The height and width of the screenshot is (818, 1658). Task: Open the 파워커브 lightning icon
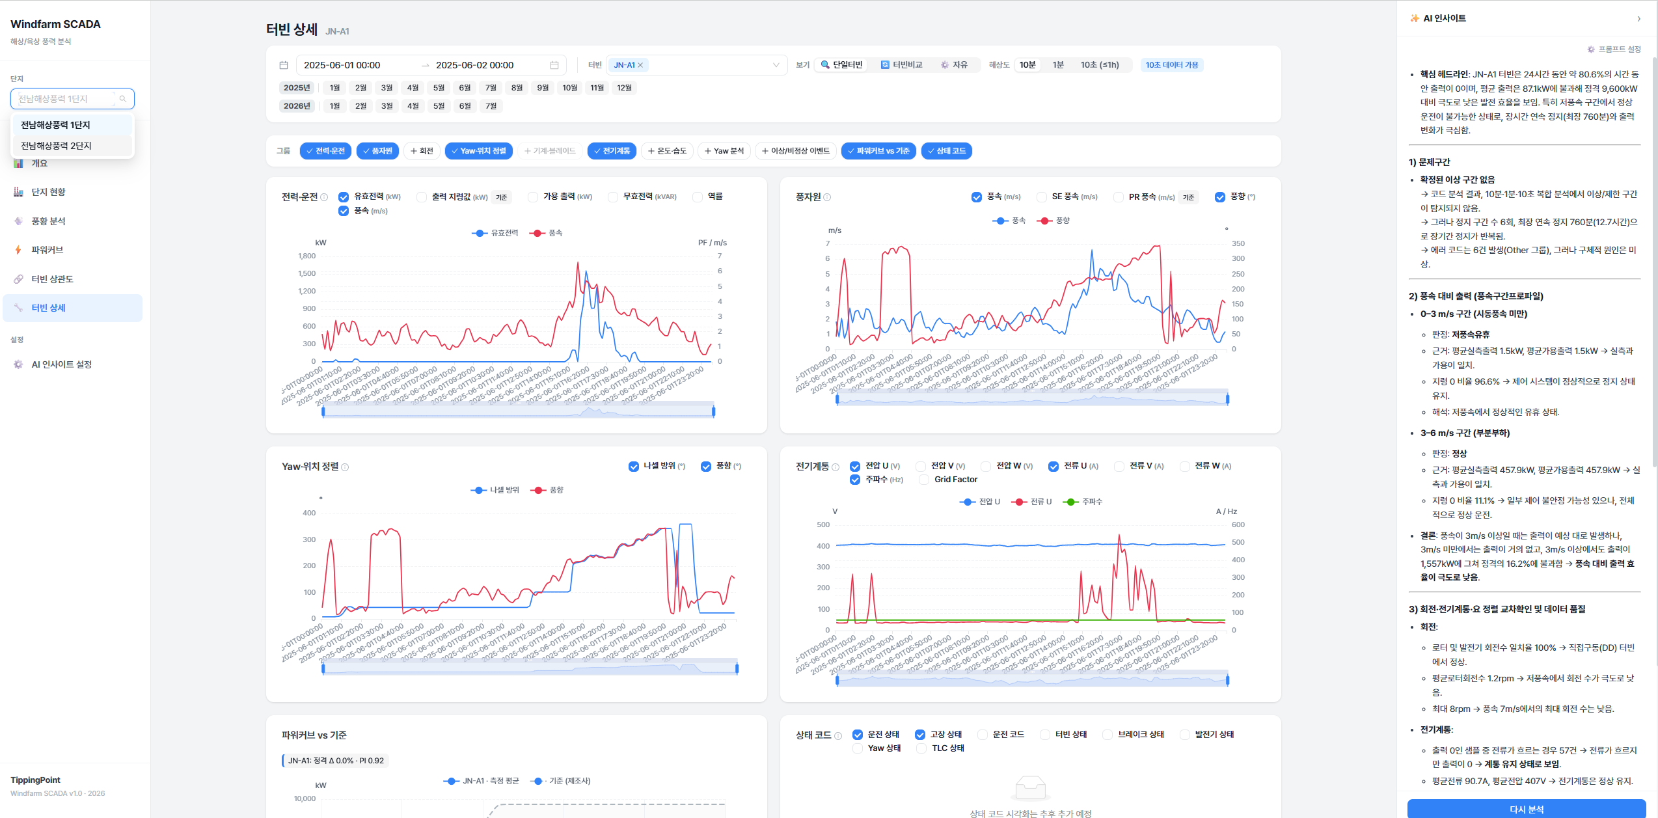[18, 250]
